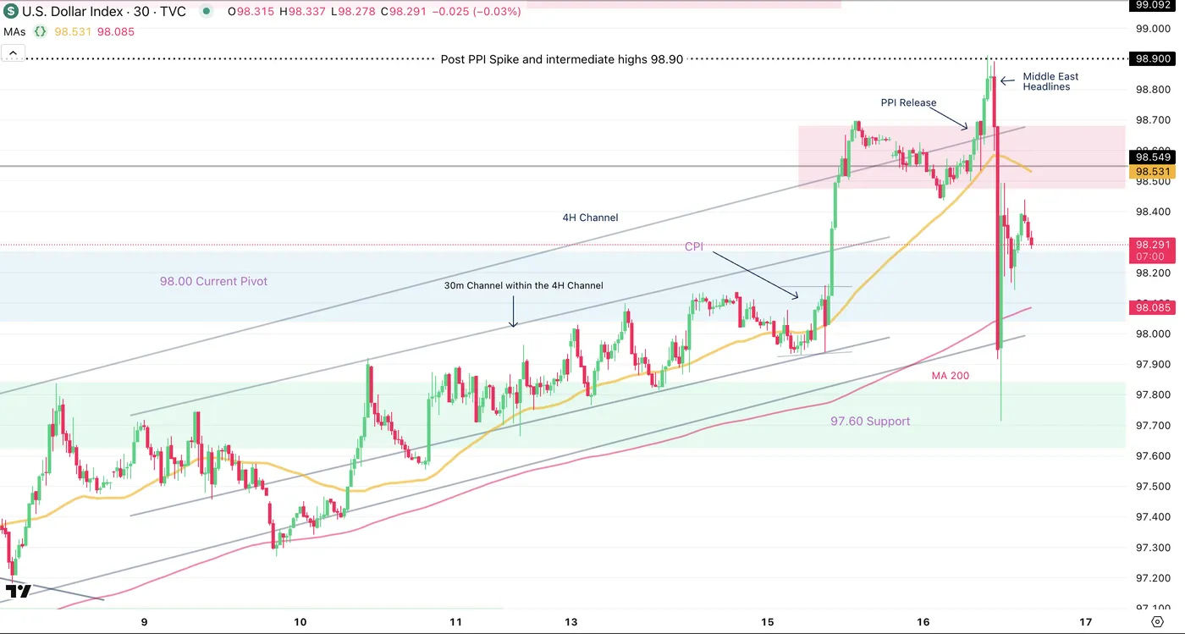Click the black 98.900 price scale label

(1153, 58)
